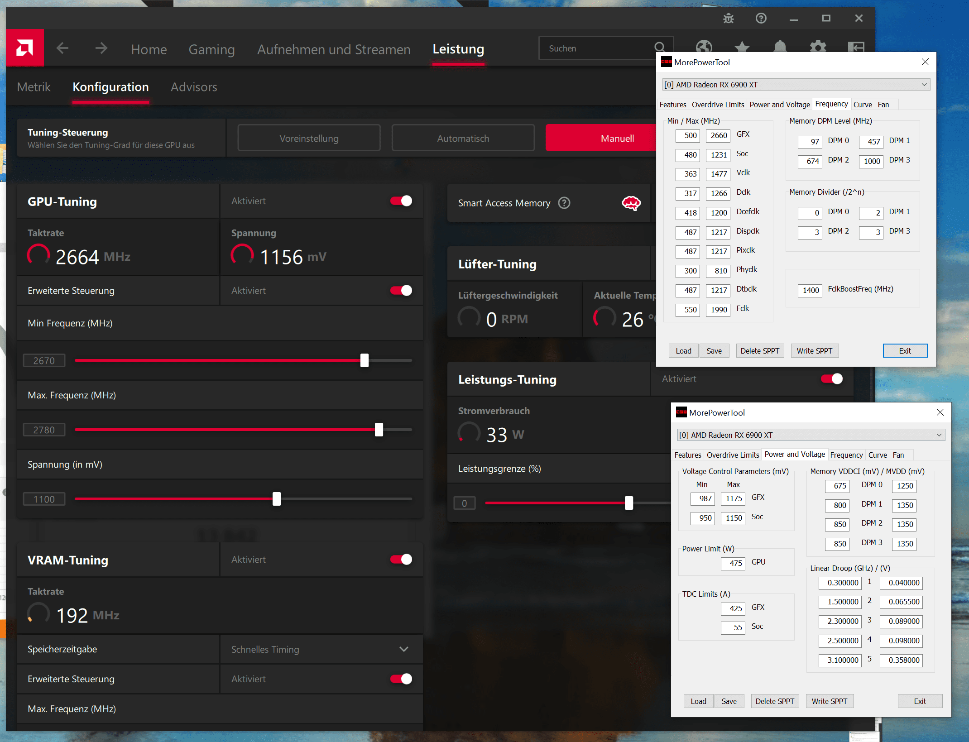Open the web browser globe icon

pos(704,47)
